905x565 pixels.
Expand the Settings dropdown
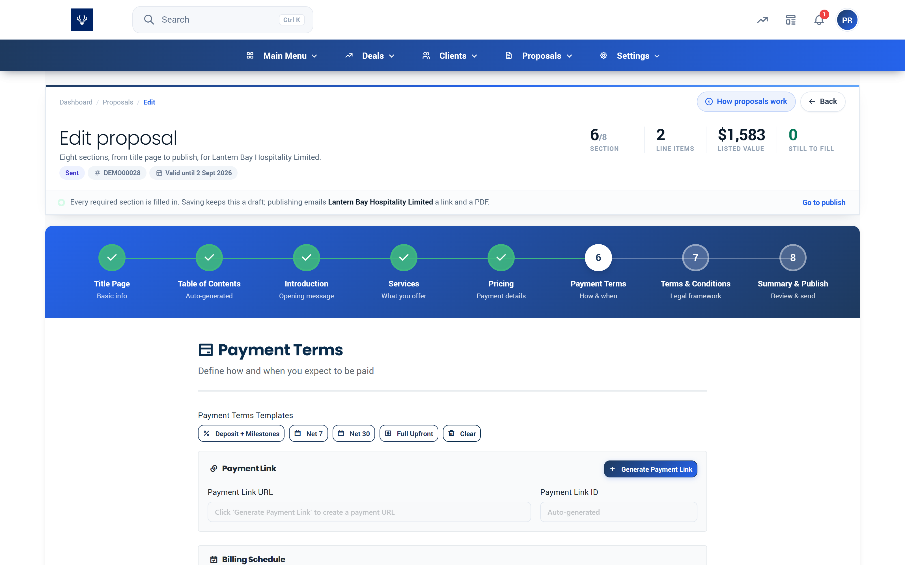[630, 56]
